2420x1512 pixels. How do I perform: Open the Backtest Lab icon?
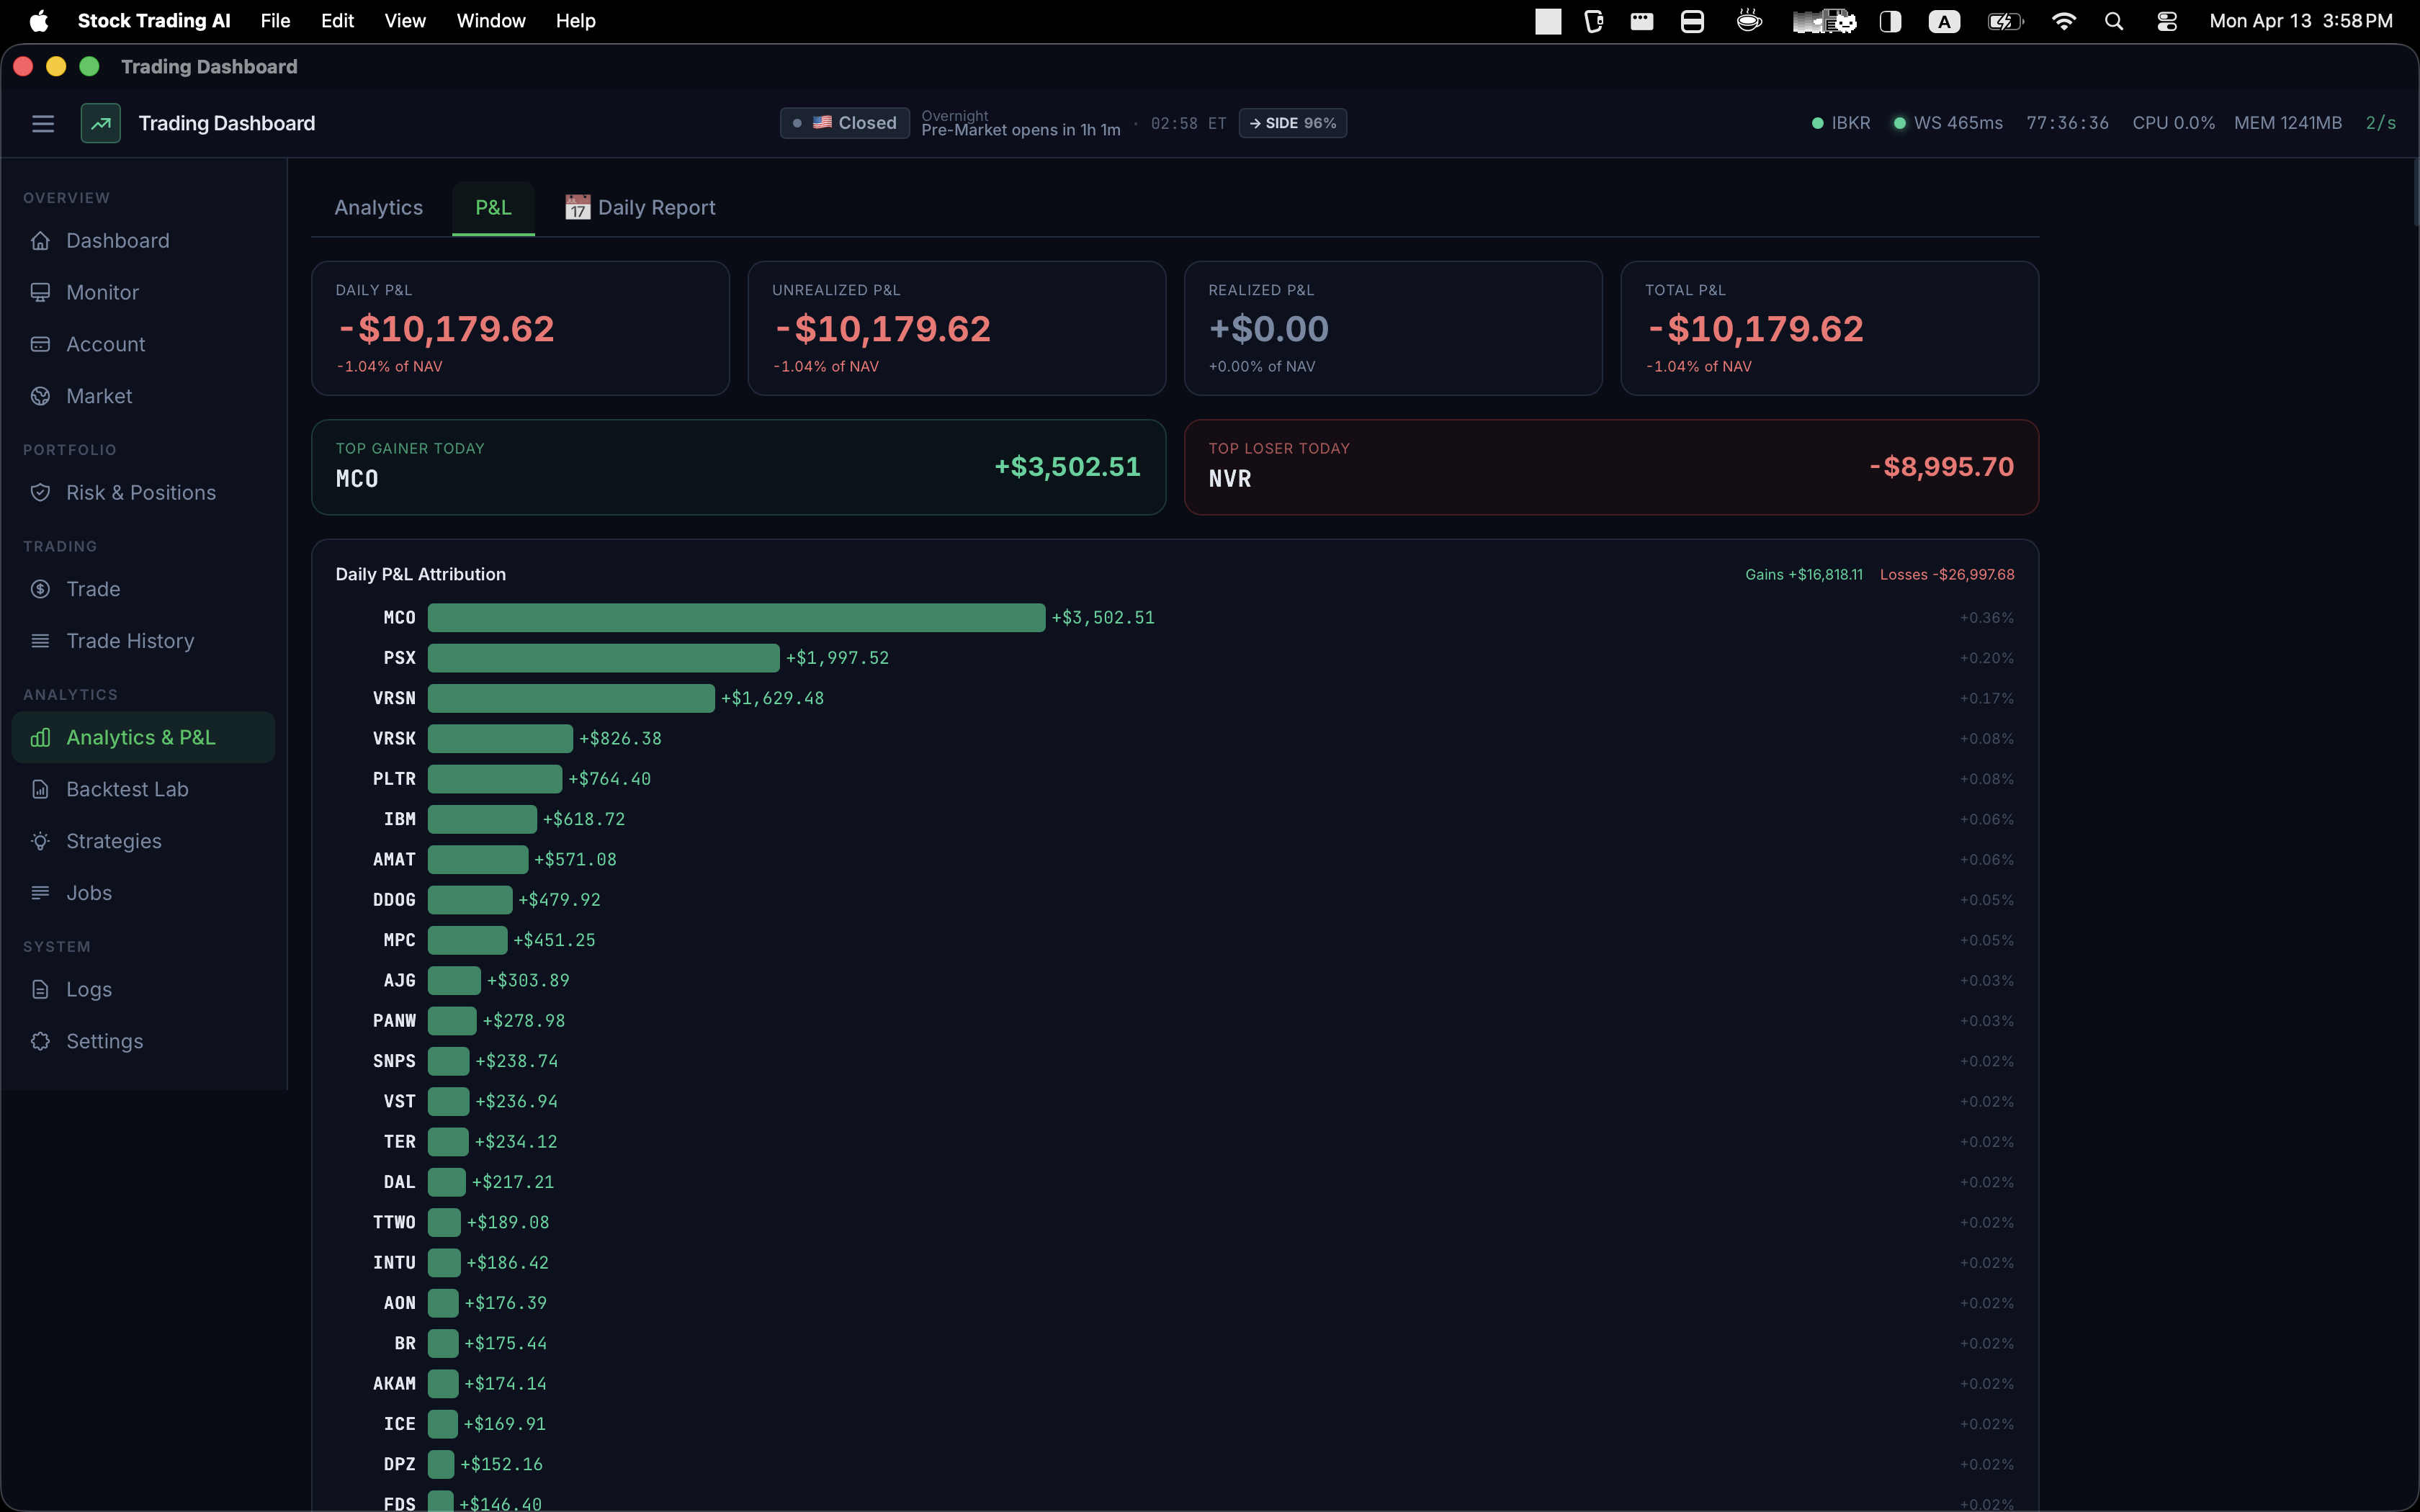40,789
